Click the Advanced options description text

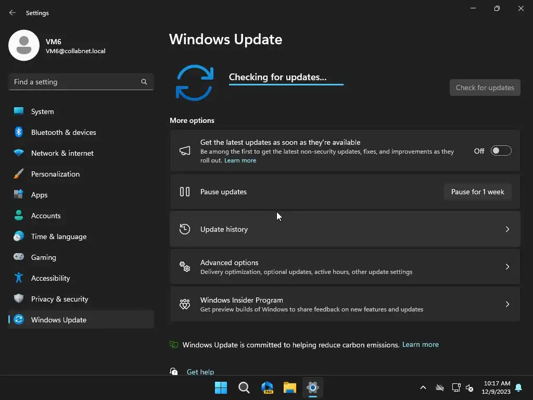306,272
